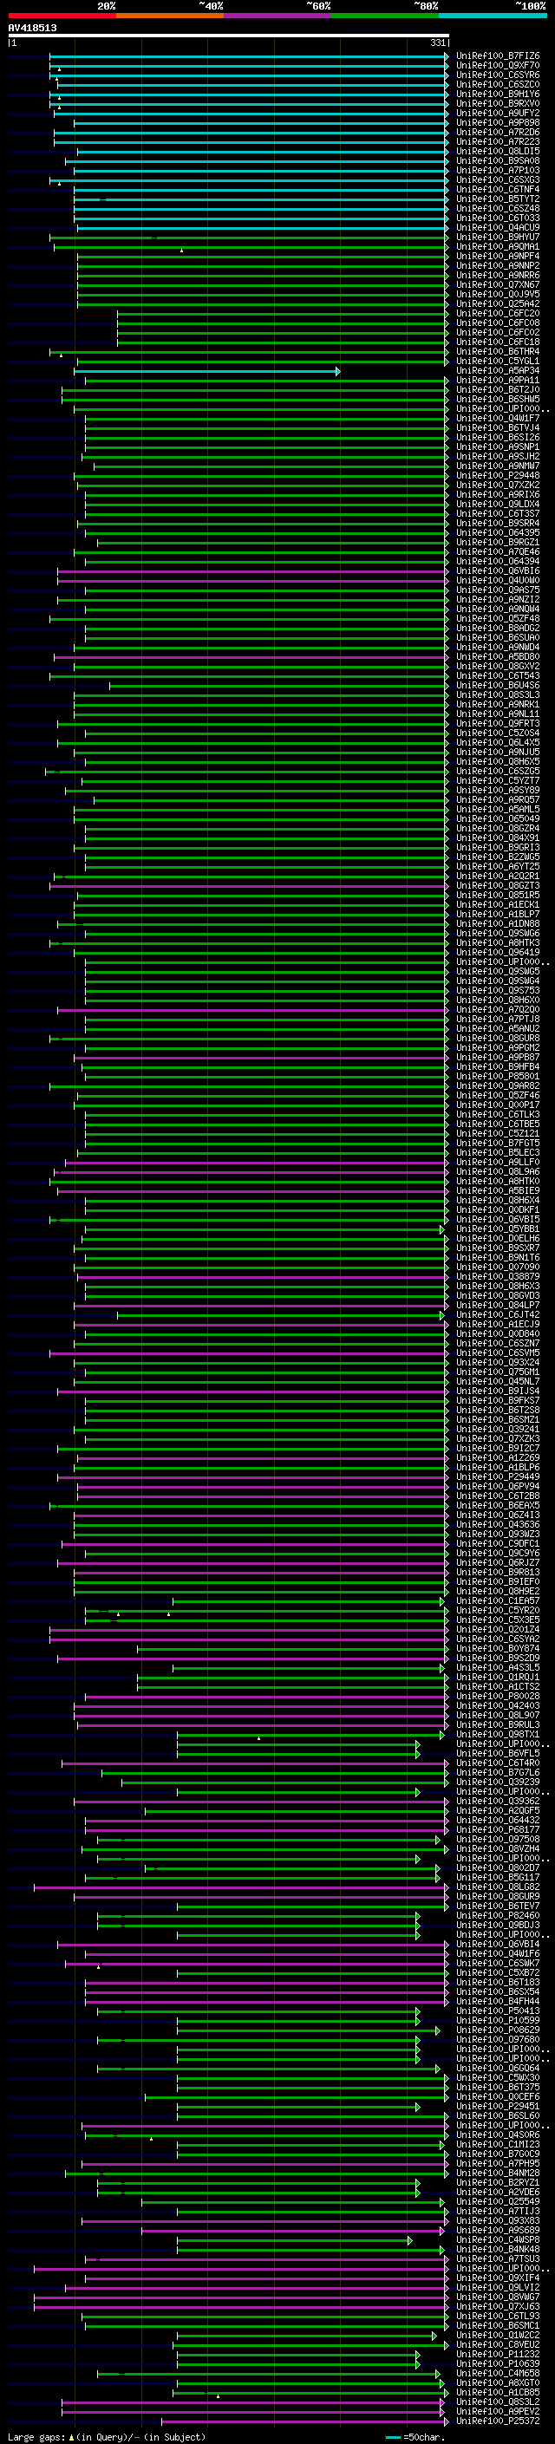Click the green ~80% identity color segment
The height and width of the screenshot is (2444, 555).
pyautogui.click(x=384, y=16)
